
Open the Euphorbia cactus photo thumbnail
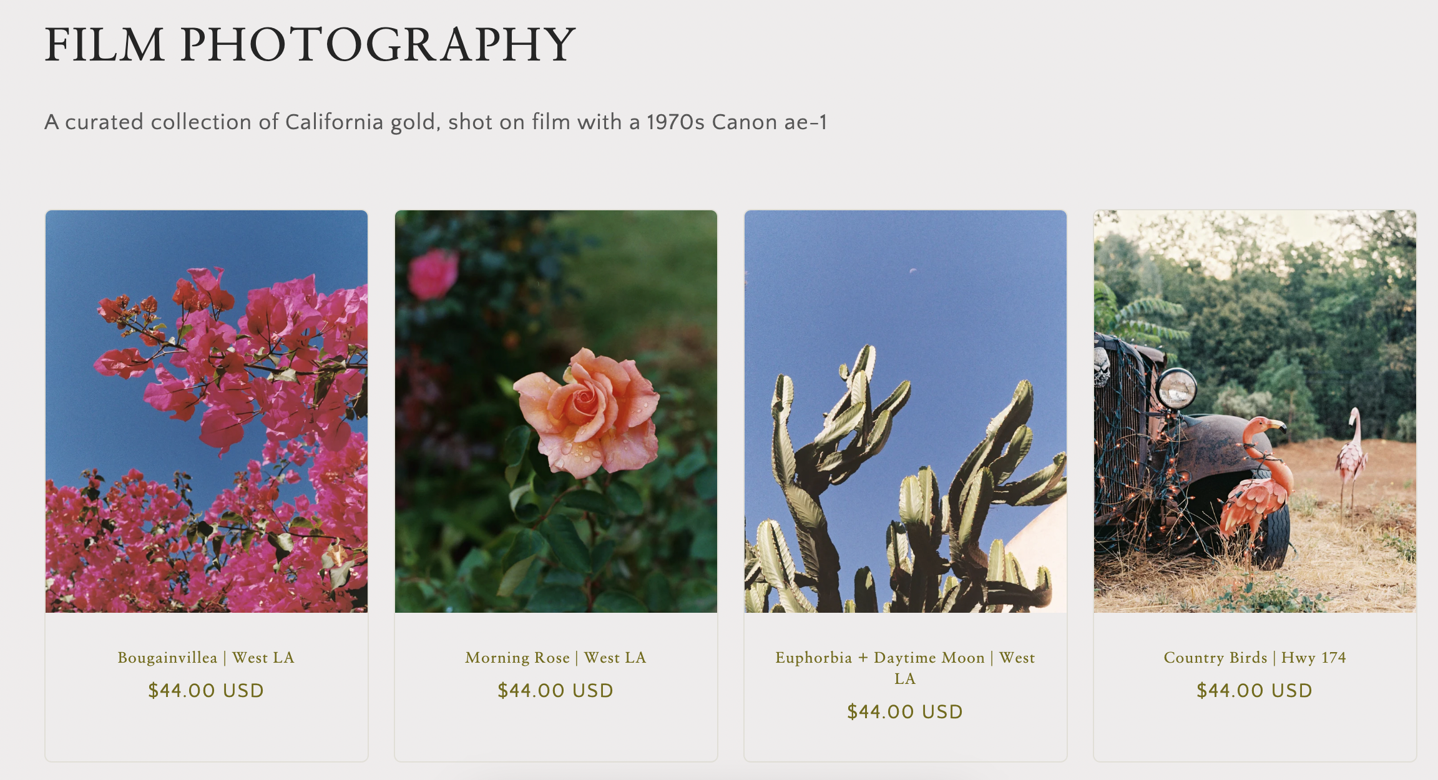click(906, 411)
